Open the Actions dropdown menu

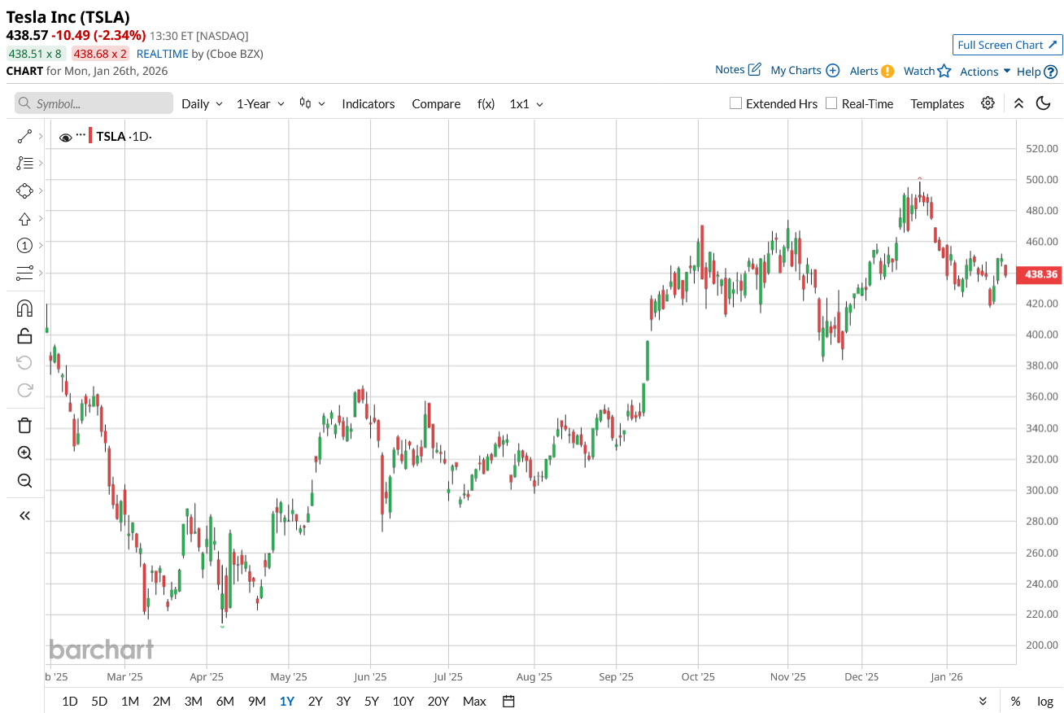point(985,71)
